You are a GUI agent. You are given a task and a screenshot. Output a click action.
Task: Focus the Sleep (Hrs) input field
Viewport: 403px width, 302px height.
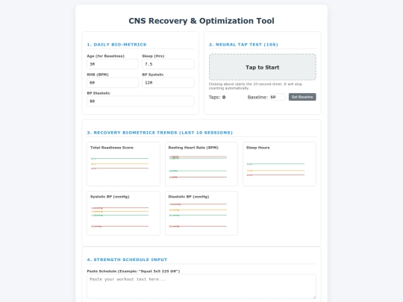tap(168, 64)
